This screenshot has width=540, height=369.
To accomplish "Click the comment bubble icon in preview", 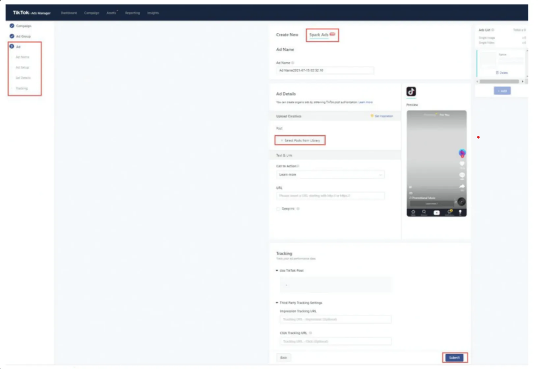I will [462, 175].
